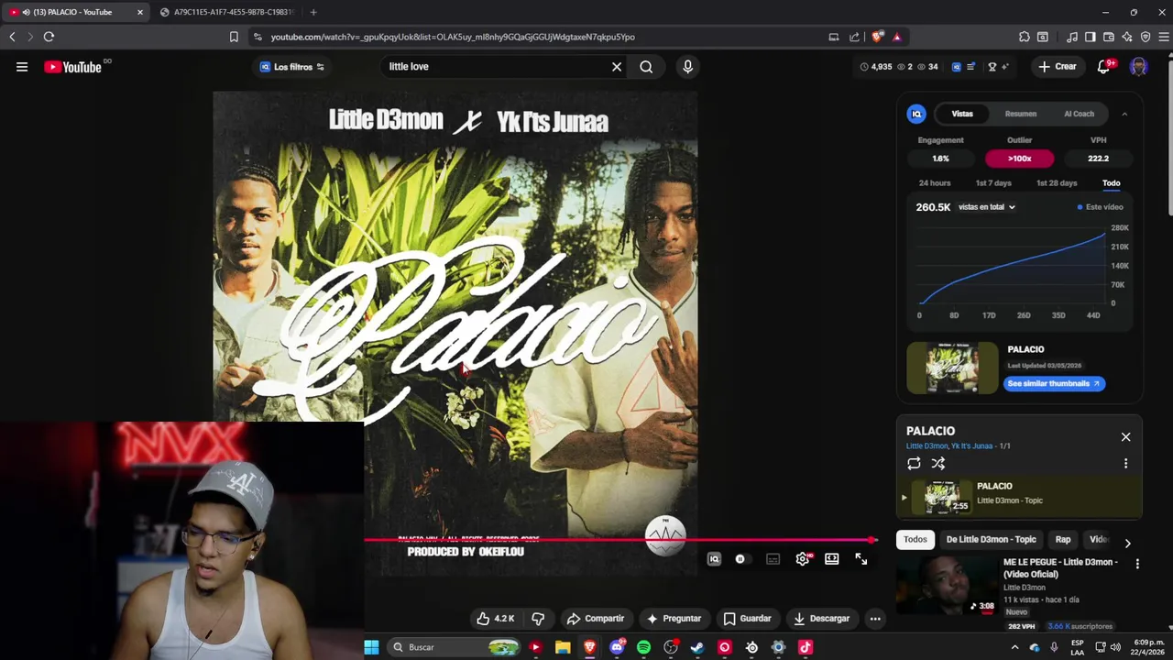Screen dimensions: 1173x660
Task: Switch to the Resumen tab
Action: 1021,114
